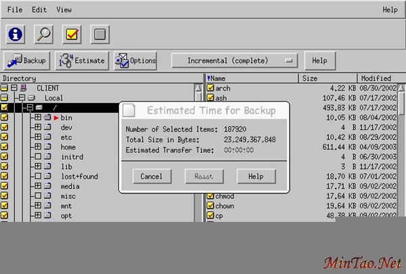Open the File menu
The height and width of the screenshot is (274, 406).
pyautogui.click(x=15, y=10)
